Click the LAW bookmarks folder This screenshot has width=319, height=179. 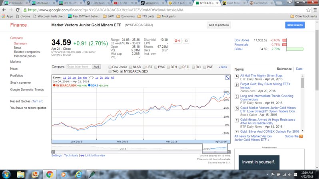click(x=108, y=16)
